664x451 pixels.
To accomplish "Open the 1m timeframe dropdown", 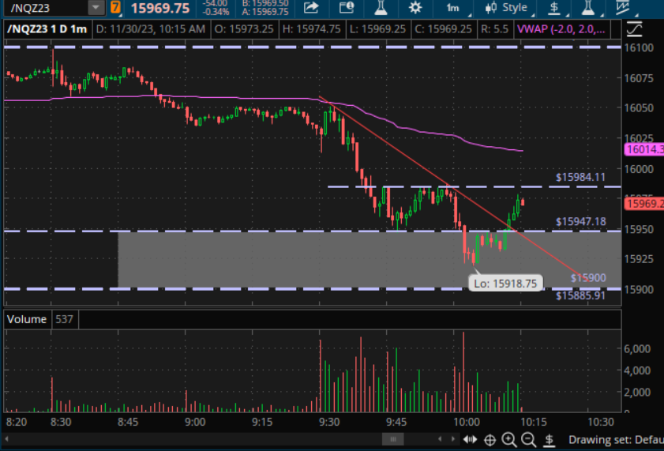I will 452,8.
